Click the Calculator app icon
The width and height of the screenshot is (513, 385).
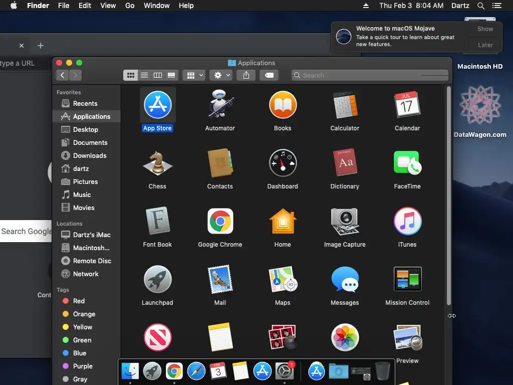[345, 105]
